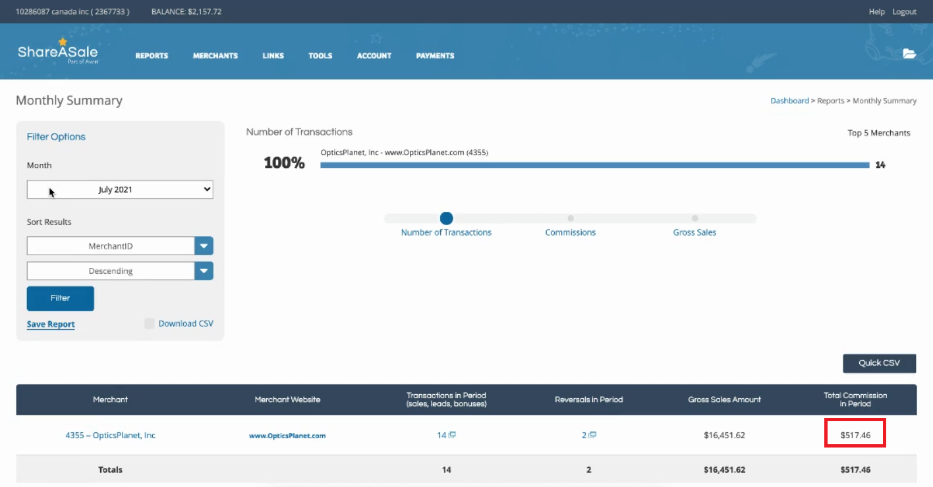Viewport: 933px width, 487px height.
Task: Expand the Descending order dropdown arrow
Action: [x=204, y=271]
